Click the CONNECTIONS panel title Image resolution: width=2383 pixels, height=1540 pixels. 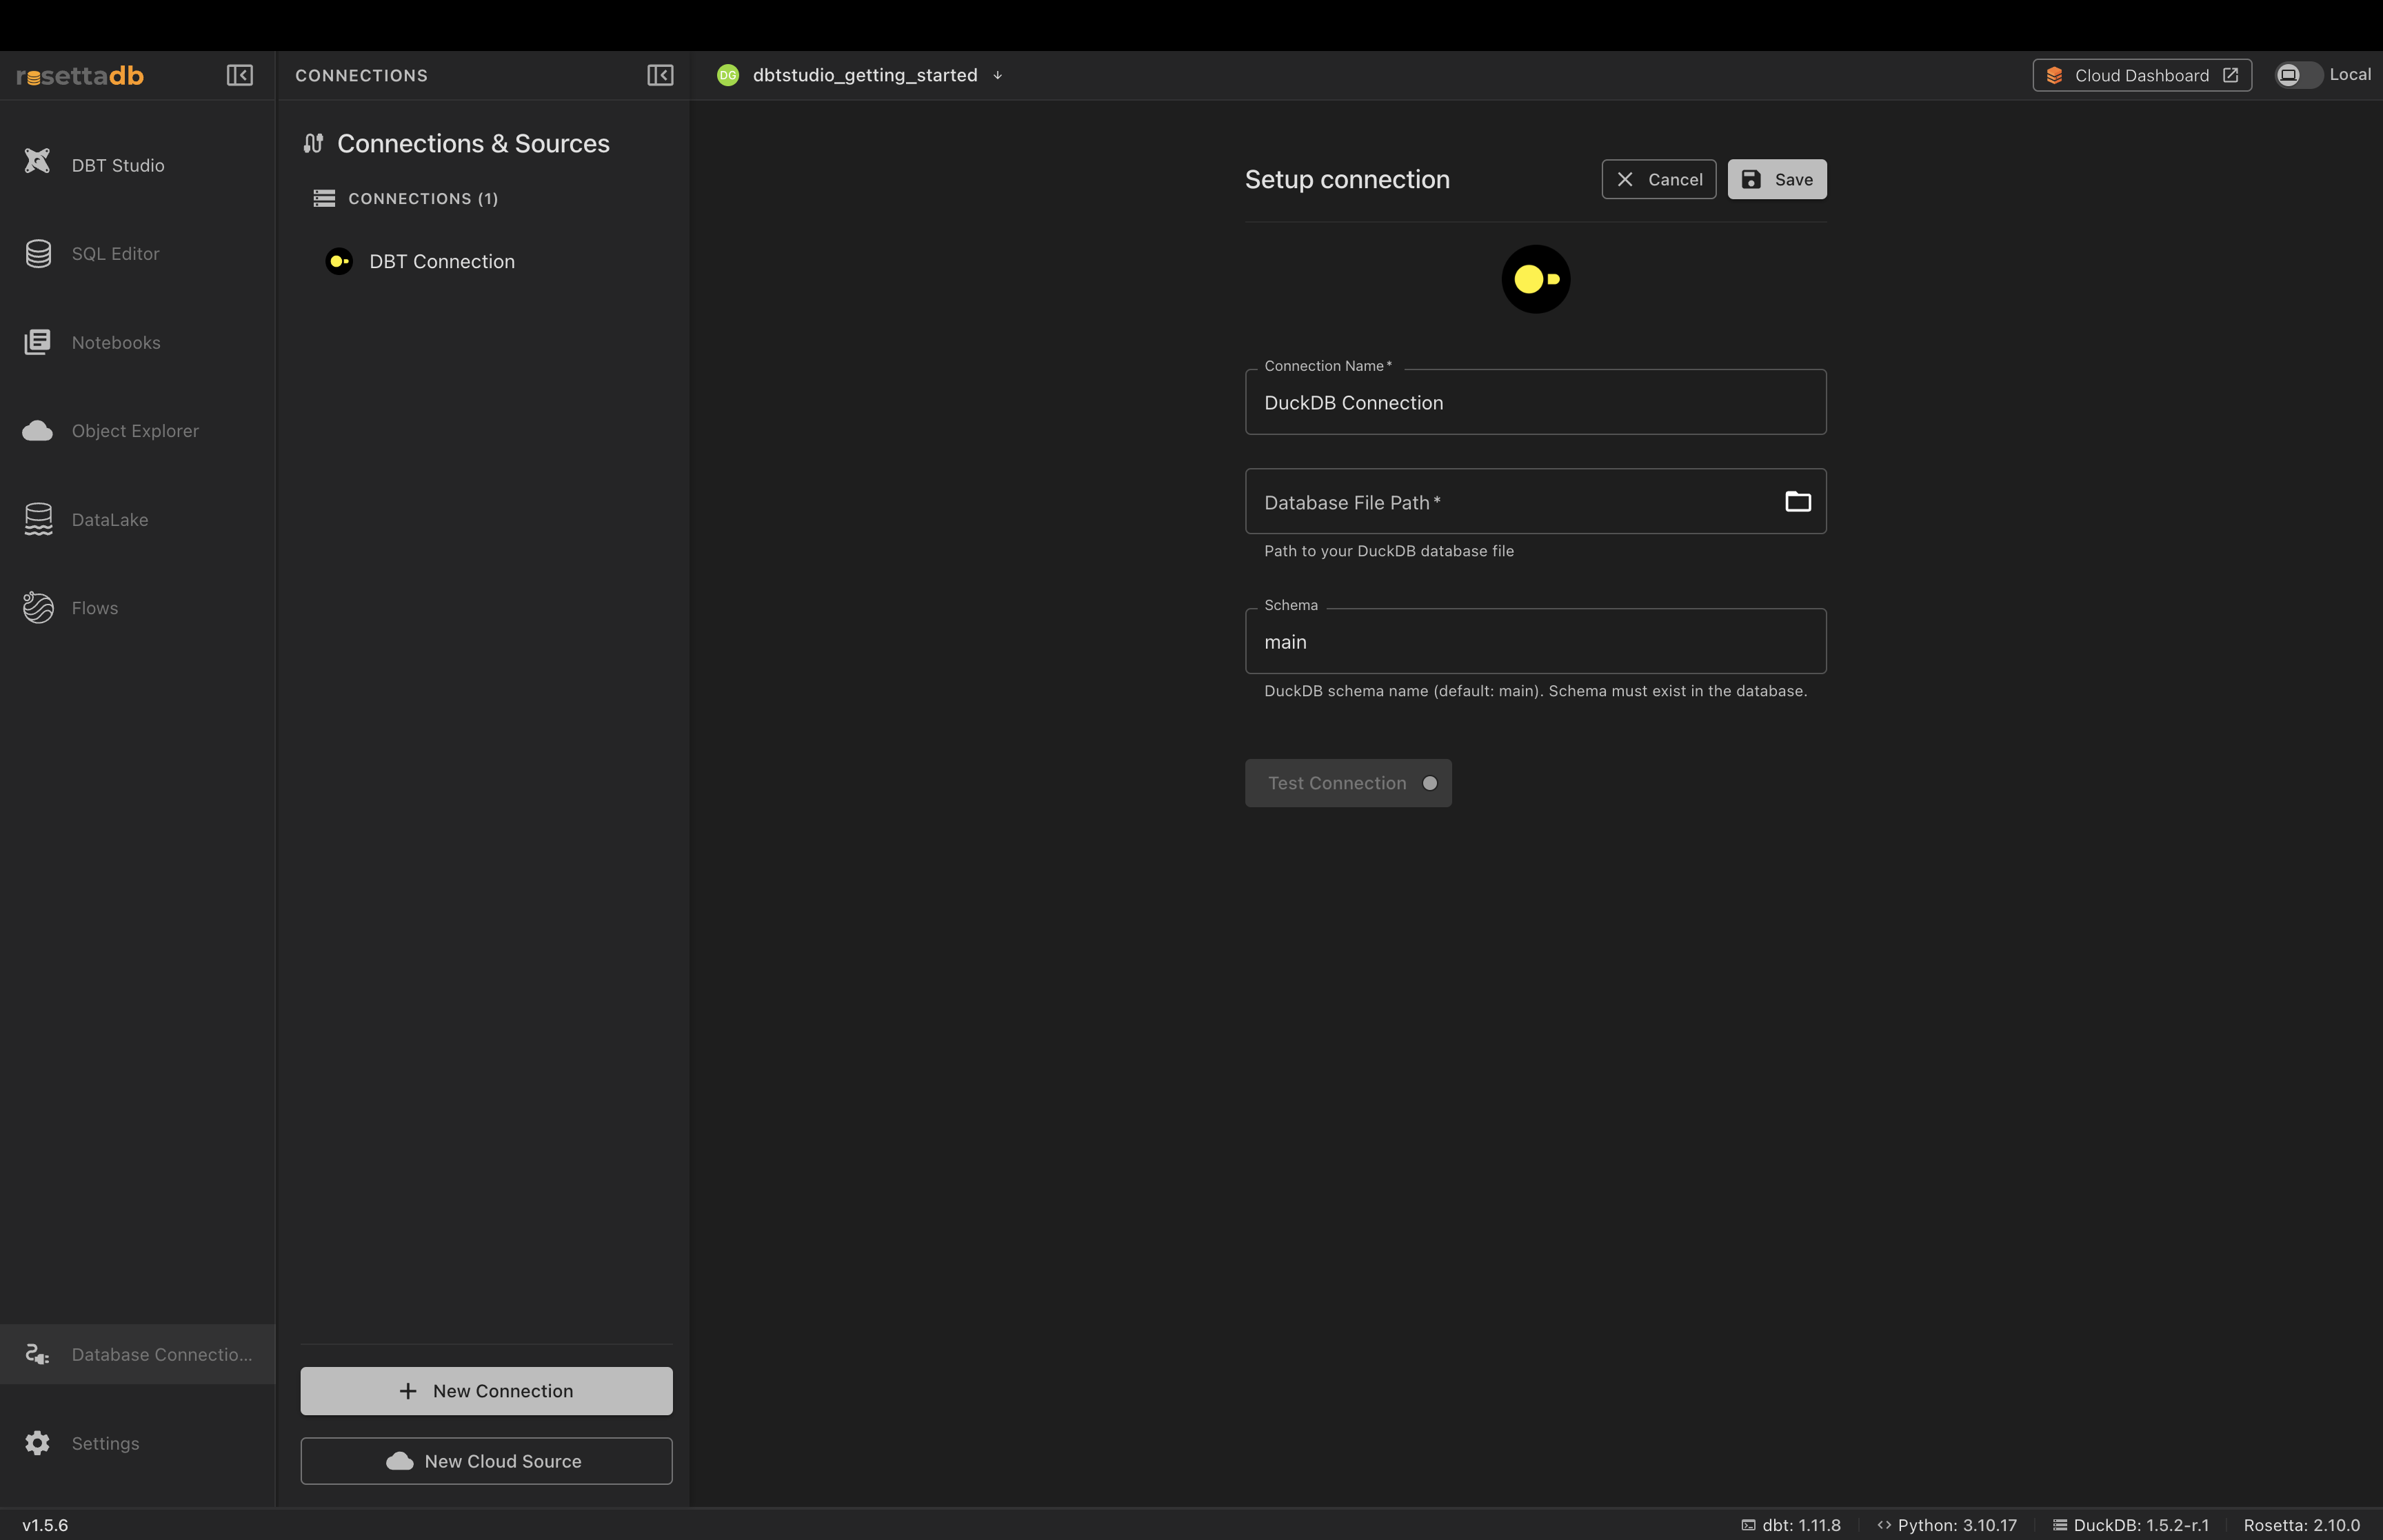[x=361, y=75]
